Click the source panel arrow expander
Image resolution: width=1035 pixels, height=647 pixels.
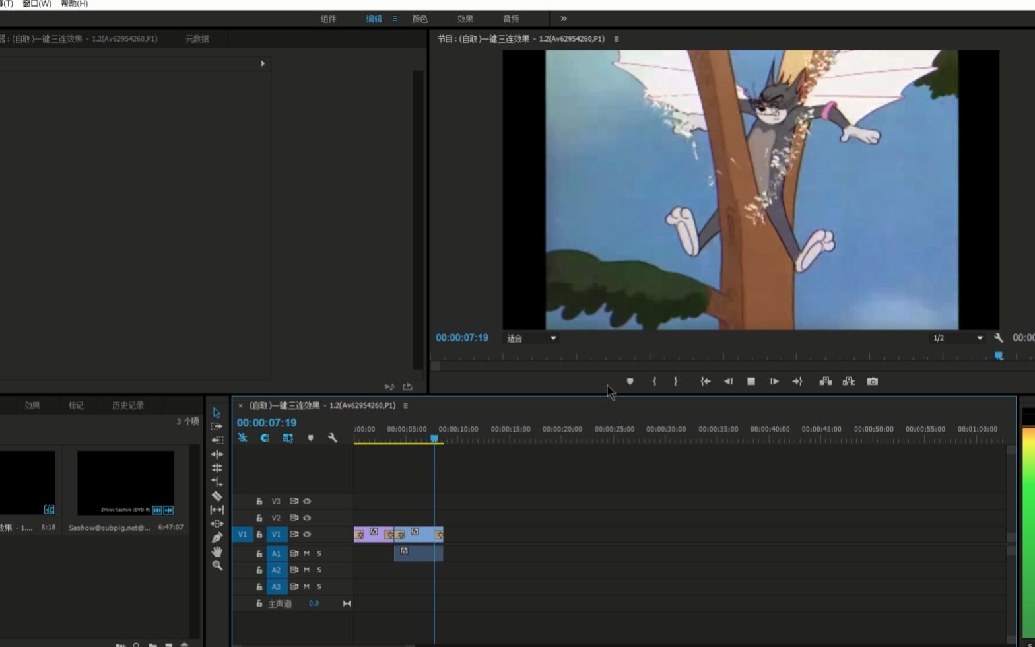[263, 63]
